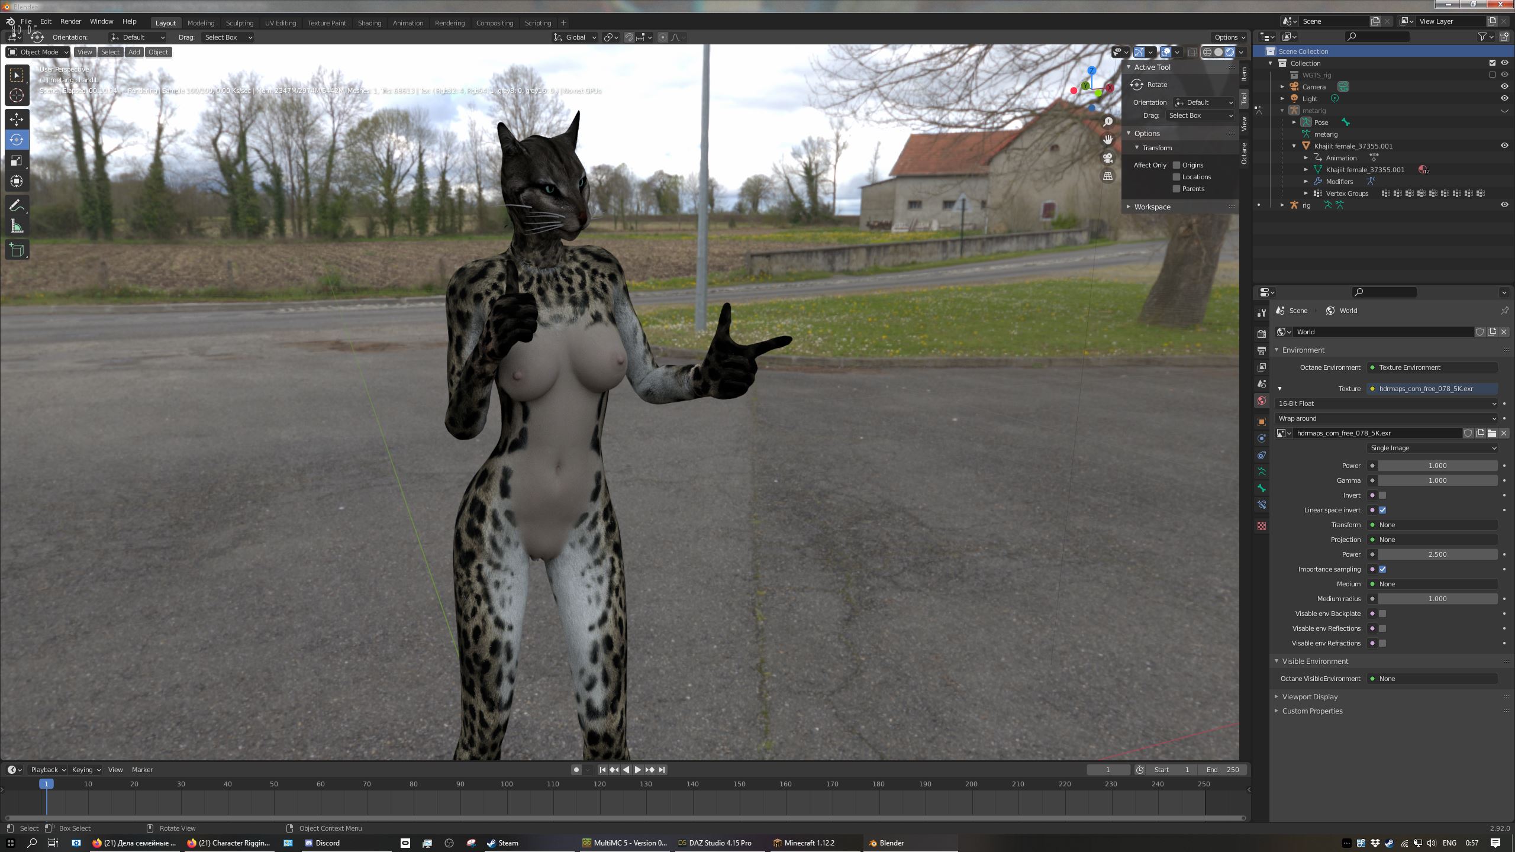Select the Scale tool in left toolbar
The image size is (1515, 852).
(17, 160)
